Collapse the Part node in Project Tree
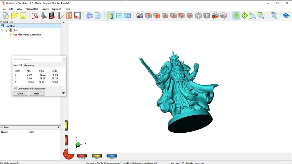 [2, 30]
